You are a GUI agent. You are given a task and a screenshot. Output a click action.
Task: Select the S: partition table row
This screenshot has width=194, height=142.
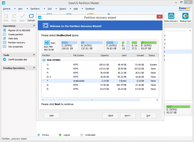[100, 85]
